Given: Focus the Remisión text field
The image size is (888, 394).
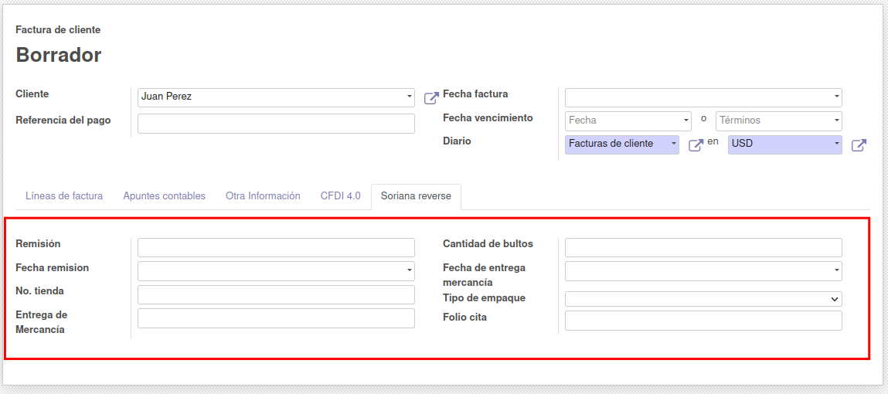Looking at the screenshot, I should coord(276,247).
